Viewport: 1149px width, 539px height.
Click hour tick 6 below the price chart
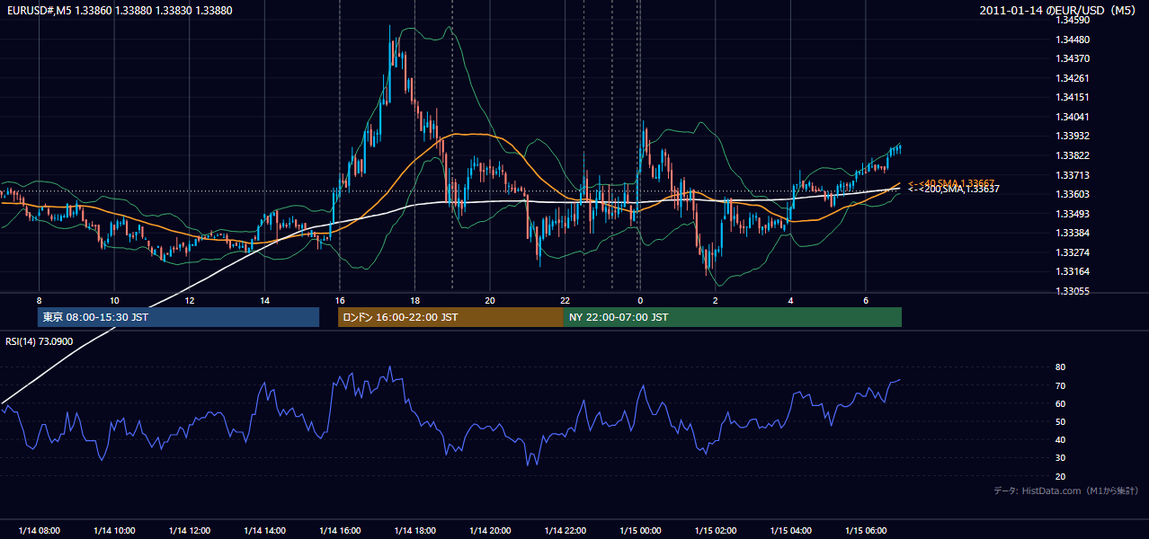(x=865, y=300)
